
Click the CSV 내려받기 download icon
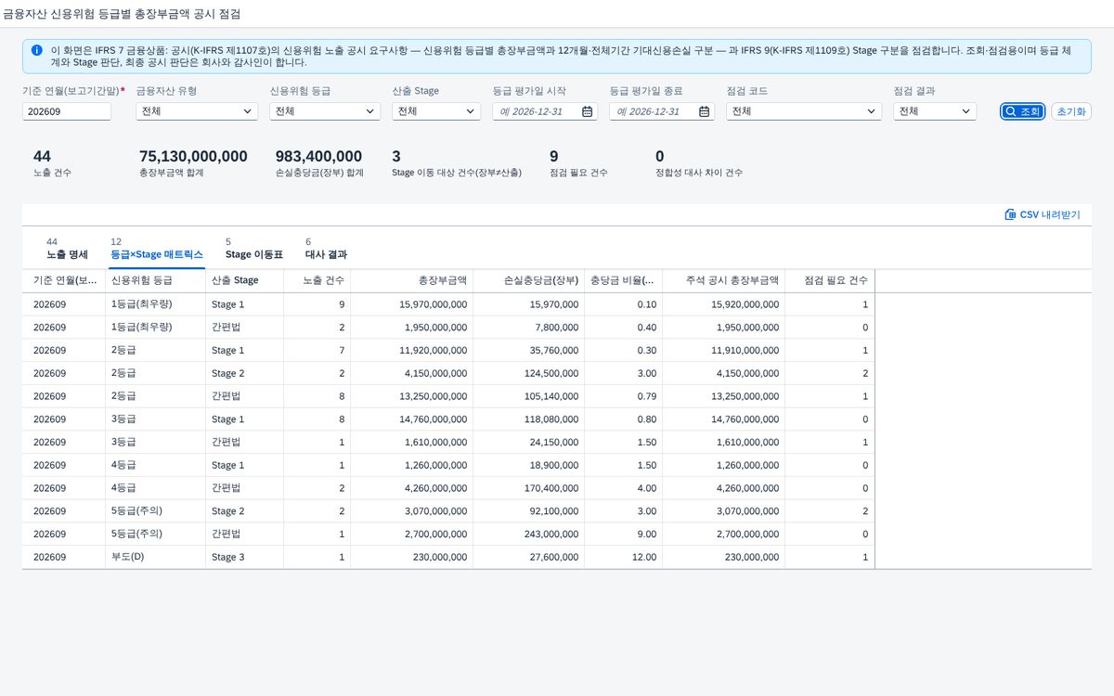click(1010, 214)
